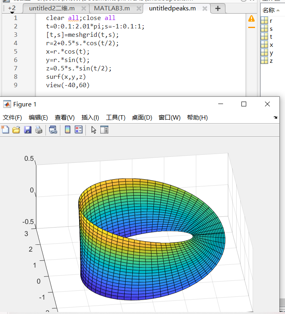This screenshot has height=314, width=285.
Task: Minimize the Figure 1 window
Action: [x=221, y=104]
